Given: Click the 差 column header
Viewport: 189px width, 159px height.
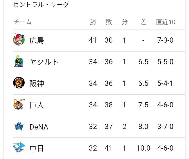Looking at the screenshot, I should (x=143, y=22).
